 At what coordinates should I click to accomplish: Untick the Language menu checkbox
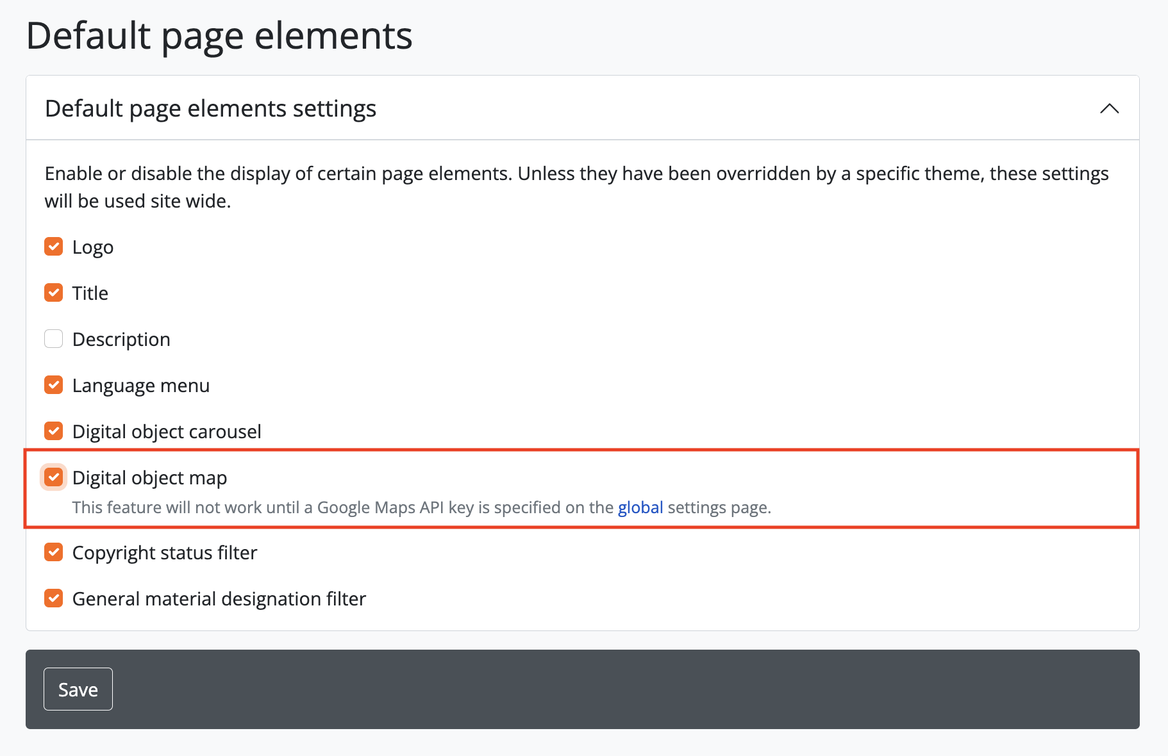(54, 385)
